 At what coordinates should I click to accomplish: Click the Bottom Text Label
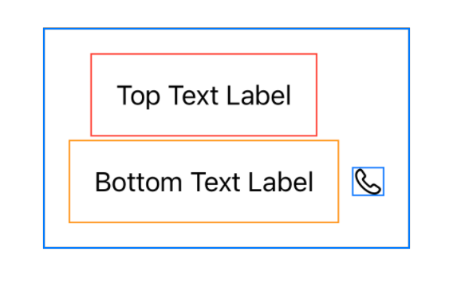pyautogui.click(x=204, y=182)
